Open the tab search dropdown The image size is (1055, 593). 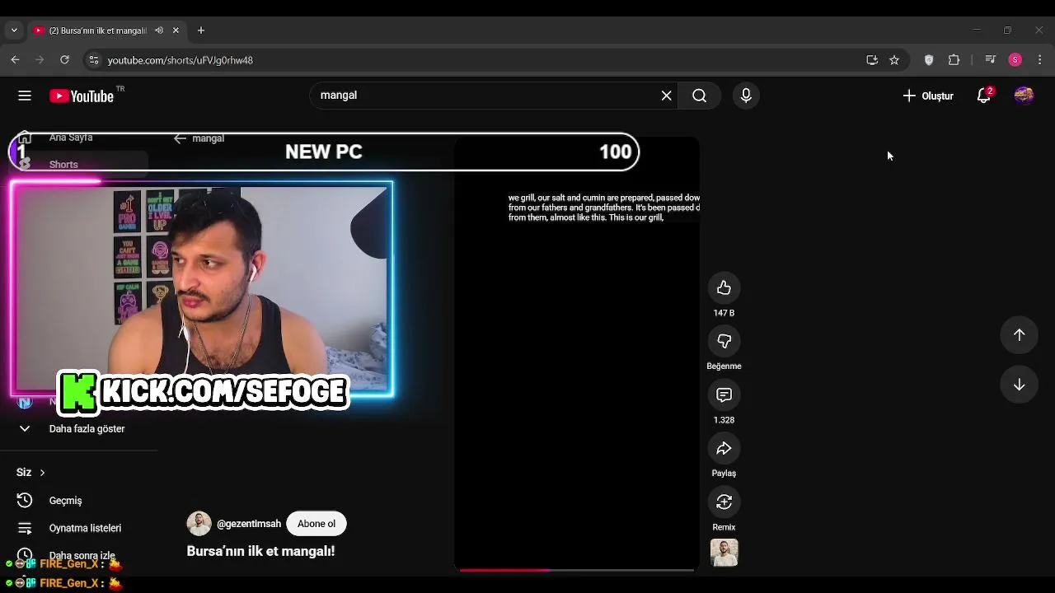pos(14,30)
